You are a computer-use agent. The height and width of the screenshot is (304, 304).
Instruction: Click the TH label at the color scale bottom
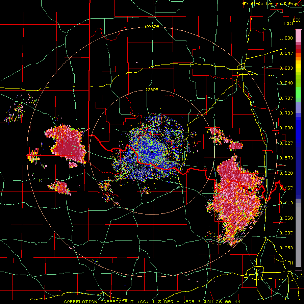click(290, 263)
